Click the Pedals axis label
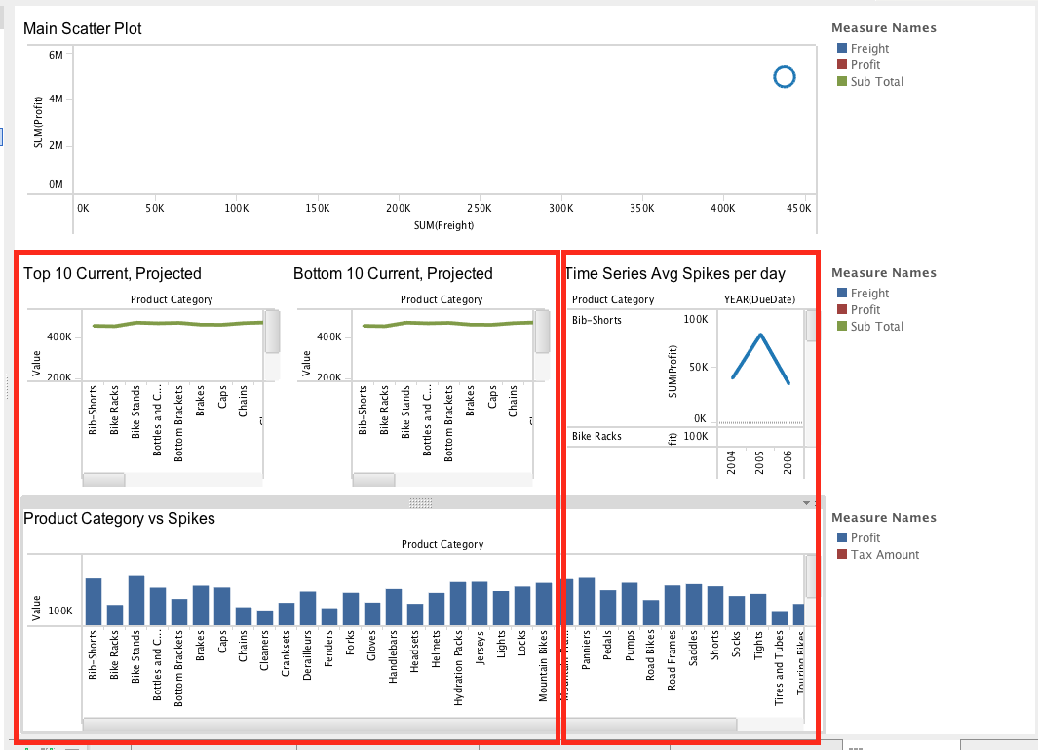The height and width of the screenshot is (750, 1038). tap(608, 646)
